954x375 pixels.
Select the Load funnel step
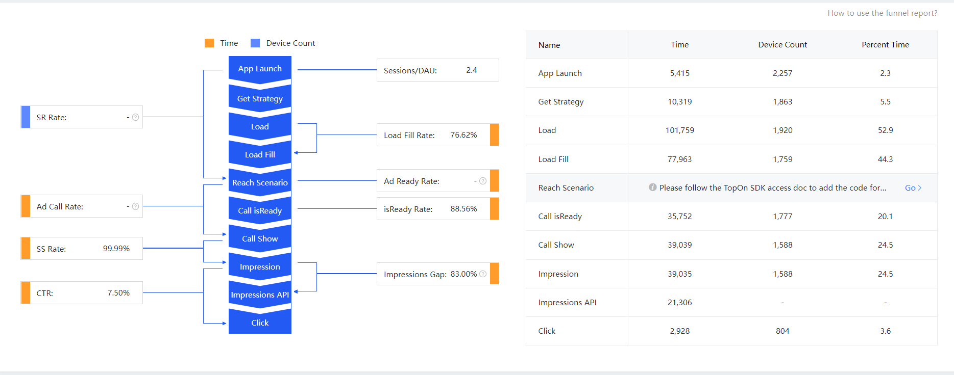[x=260, y=126]
